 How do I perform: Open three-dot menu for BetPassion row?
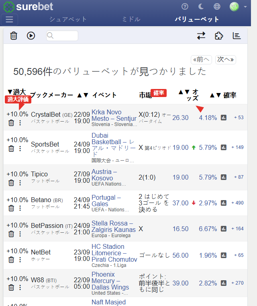click(20, 234)
